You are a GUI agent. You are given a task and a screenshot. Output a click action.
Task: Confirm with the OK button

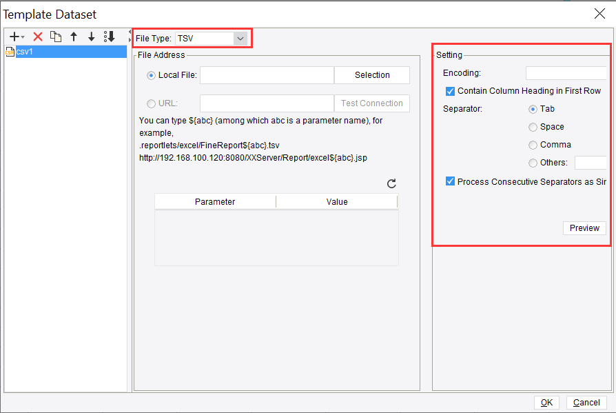point(546,402)
